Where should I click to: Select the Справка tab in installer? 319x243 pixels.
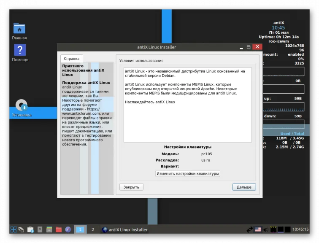coord(72,59)
